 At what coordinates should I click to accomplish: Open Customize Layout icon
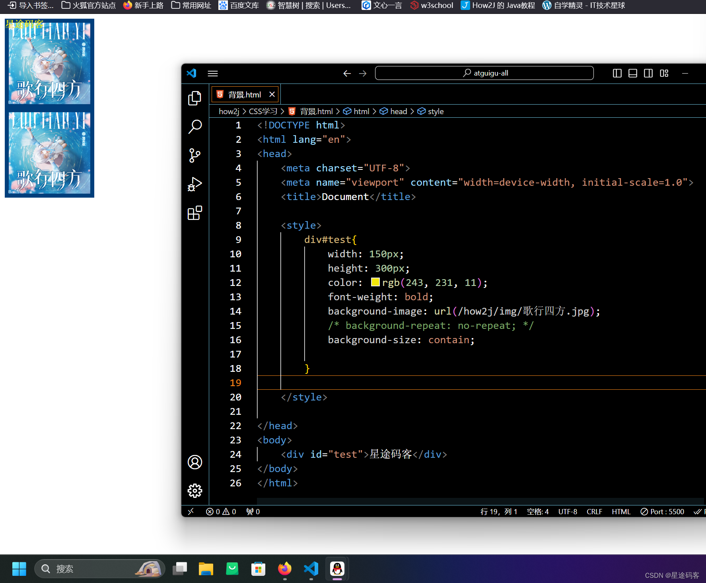pyautogui.click(x=664, y=73)
